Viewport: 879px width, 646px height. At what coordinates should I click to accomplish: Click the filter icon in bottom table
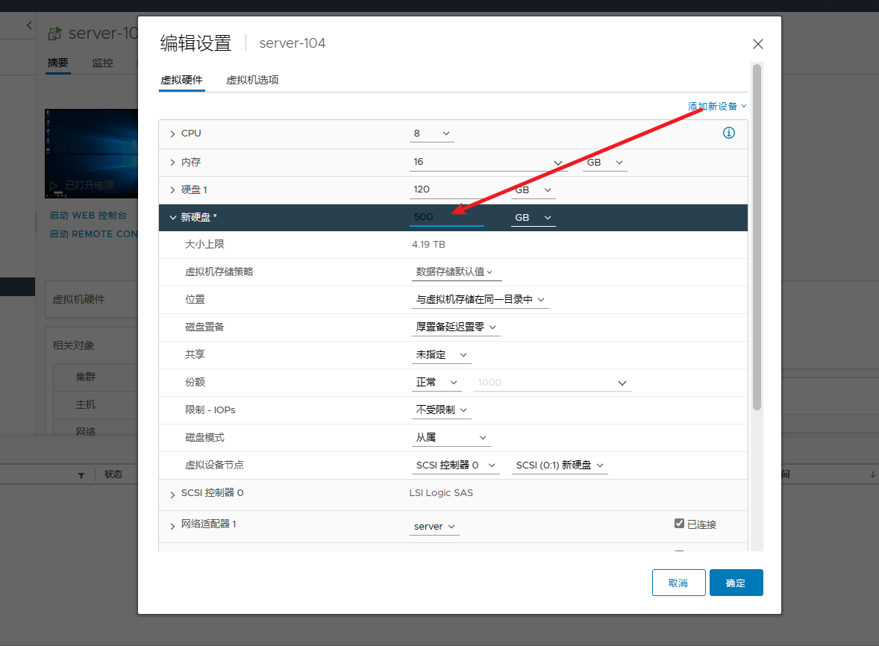click(81, 475)
